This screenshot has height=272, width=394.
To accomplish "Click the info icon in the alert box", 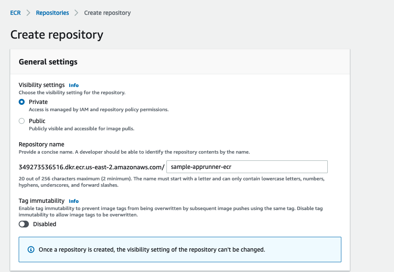I will (31, 250).
